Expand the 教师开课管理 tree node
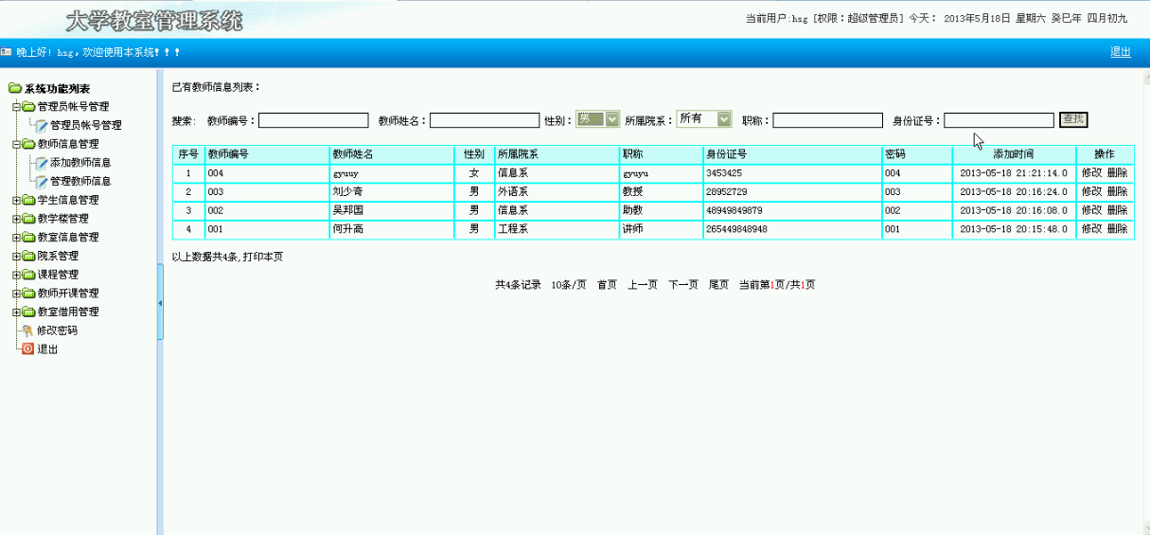This screenshot has height=535, width=1150. click(x=16, y=293)
